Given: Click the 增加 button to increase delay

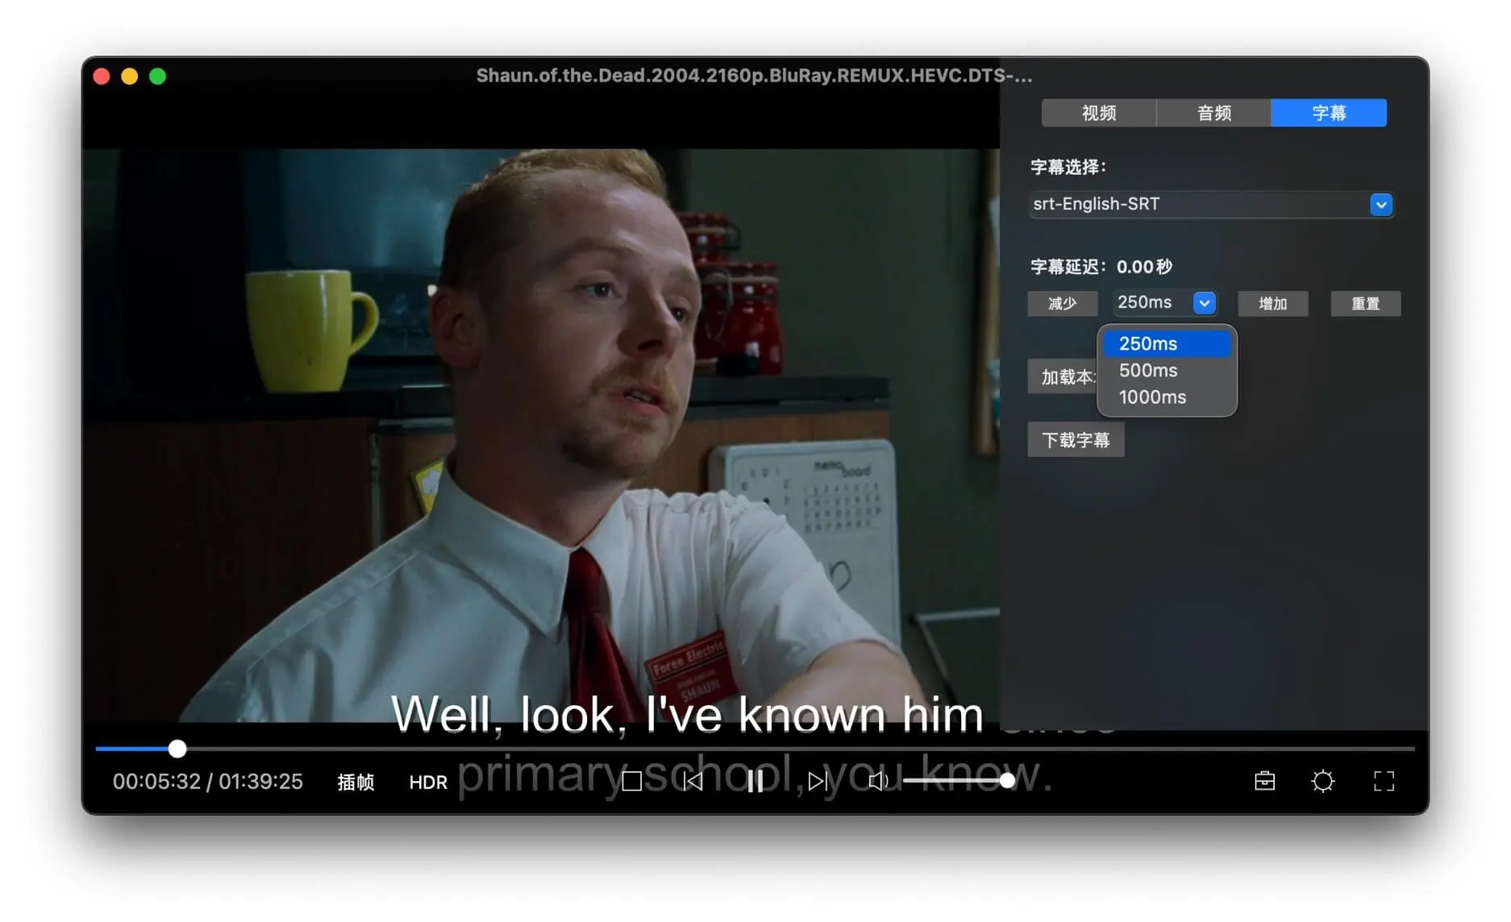Looking at the screenshot, I should pos(1272,303).
